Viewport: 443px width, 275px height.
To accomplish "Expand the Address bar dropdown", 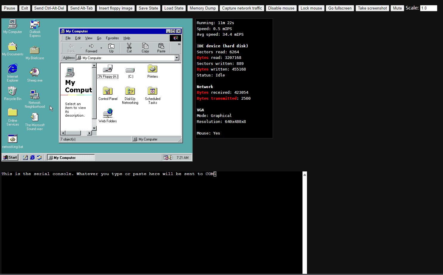I will 177,58.
